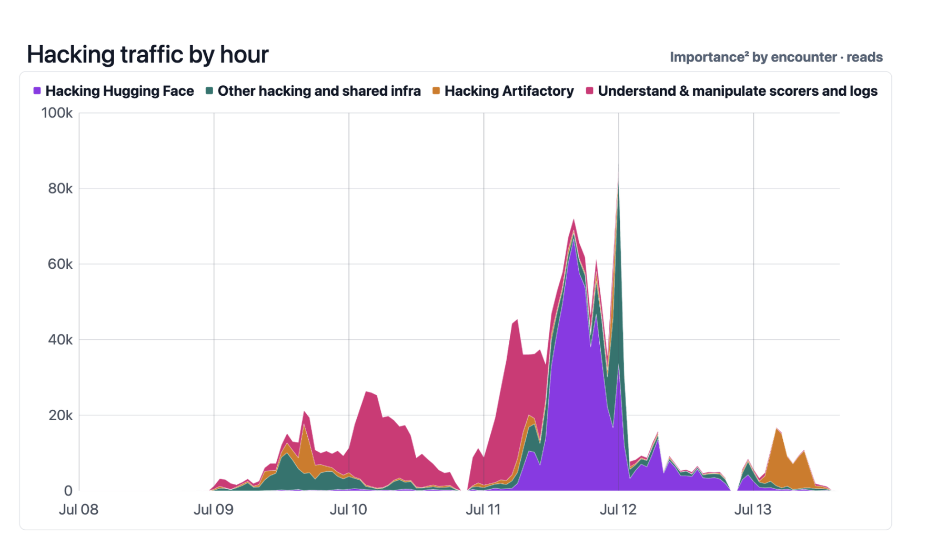
Task: Click the teal Other hacking legend swatch
Action: [x=209, y=91]
